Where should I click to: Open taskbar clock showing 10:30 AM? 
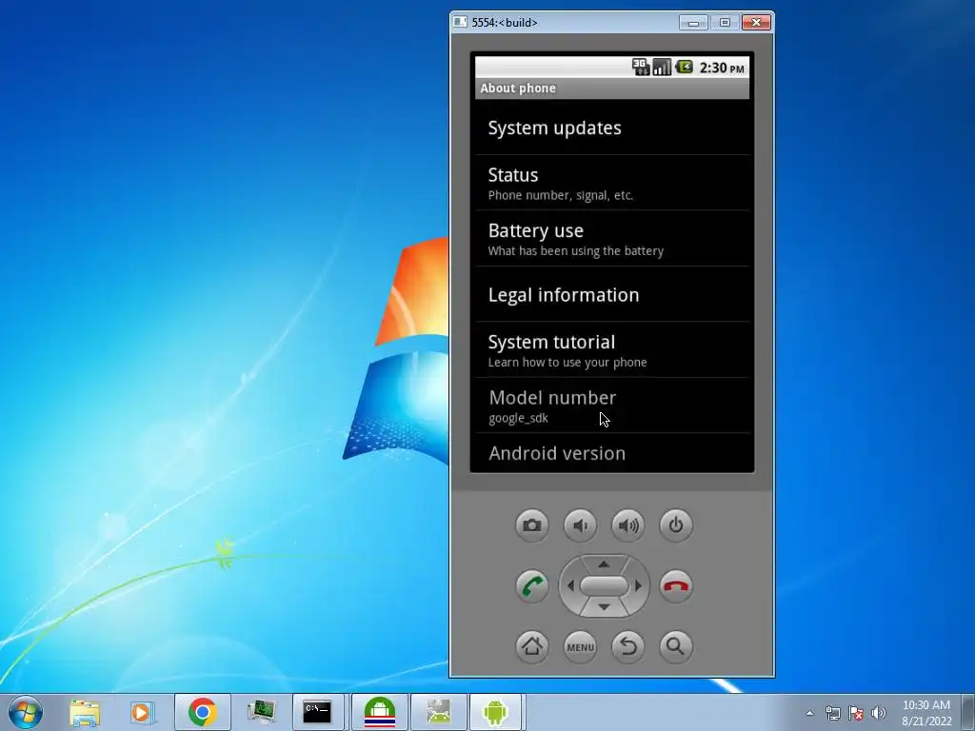click(926, 713)
